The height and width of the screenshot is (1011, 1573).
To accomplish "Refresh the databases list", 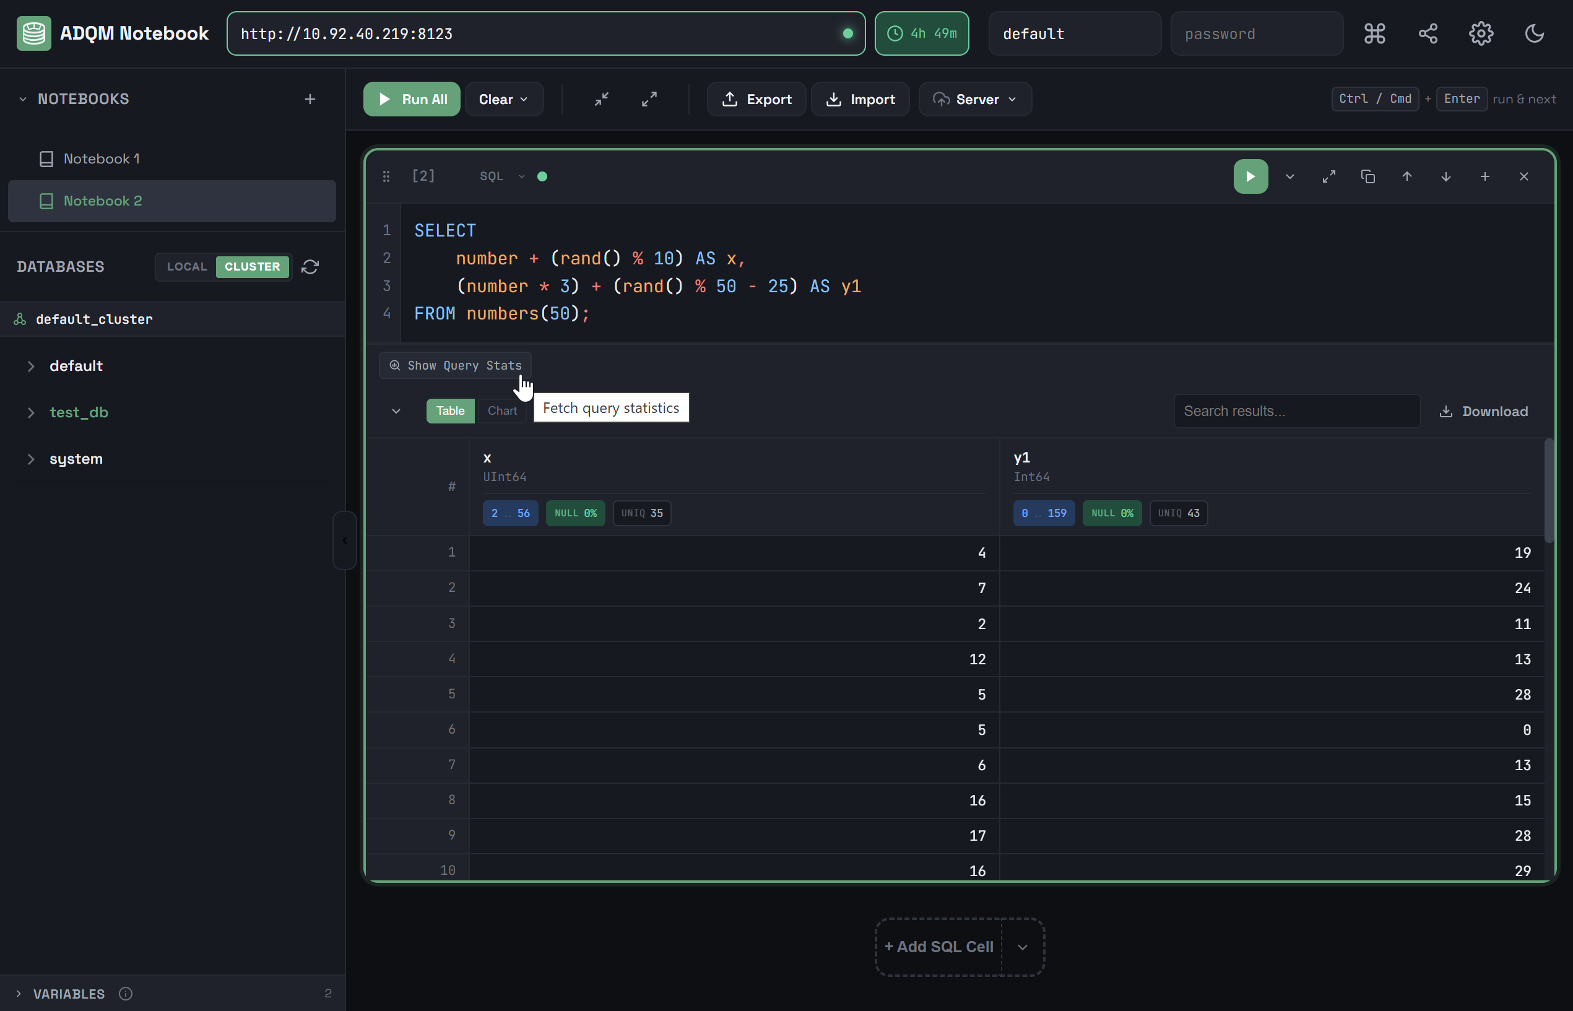I will 310,267.
